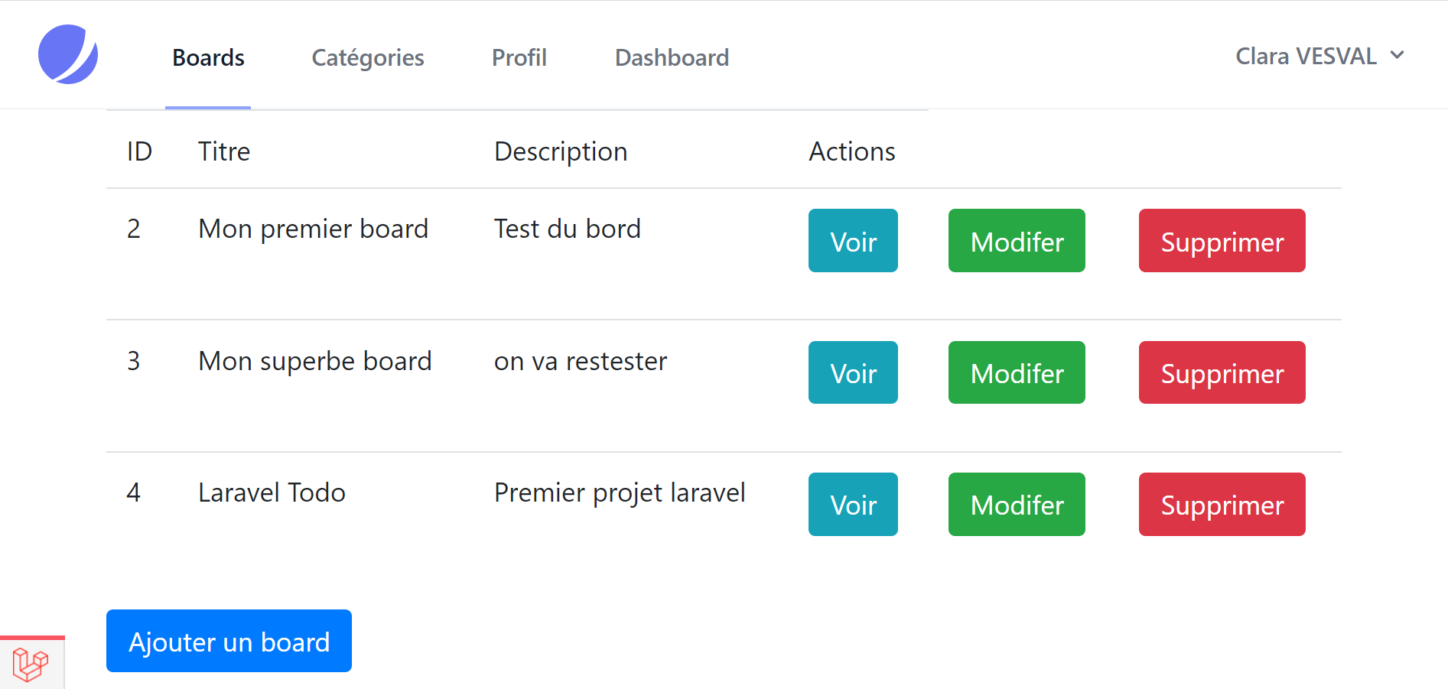This screenshot has width=1448, height=689.
Task: Select the Laravel Todo title cell
Action: [x=272, y=492]
